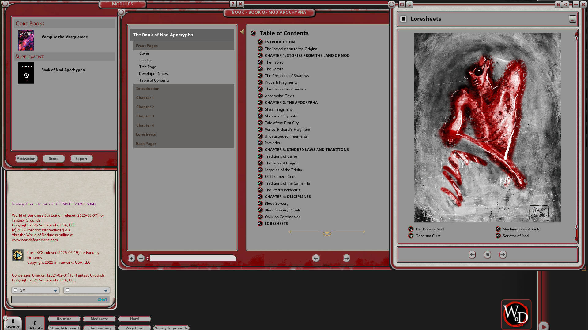Click the Vampire the Masquerade book thumbnail
Screen dimensions: 588x330
pos(26,40)
